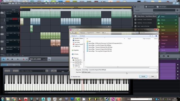Image resolution: width=180 pixels, height=101 pixels.
Task: Select the Keys instrument icon
Action: [x=159, y=27]
